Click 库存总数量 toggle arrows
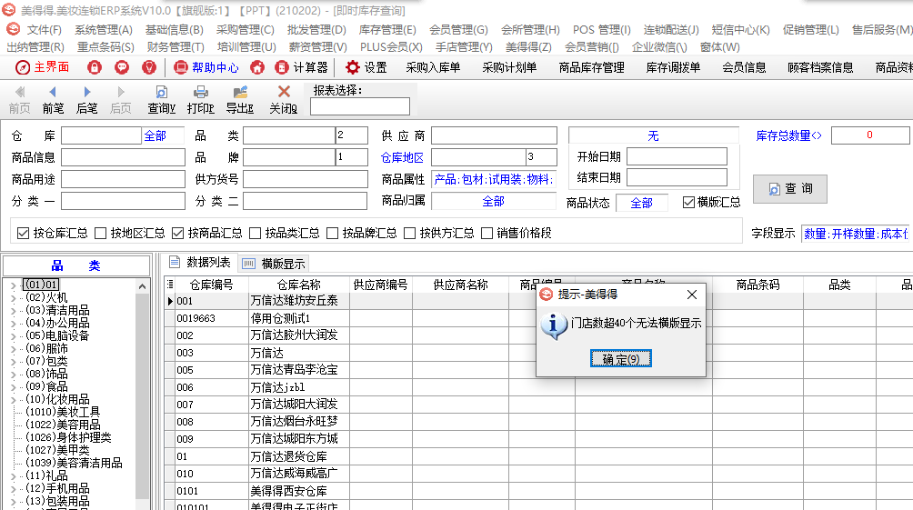This screenshot has width=913, height=510. click(x=817, y=135)
